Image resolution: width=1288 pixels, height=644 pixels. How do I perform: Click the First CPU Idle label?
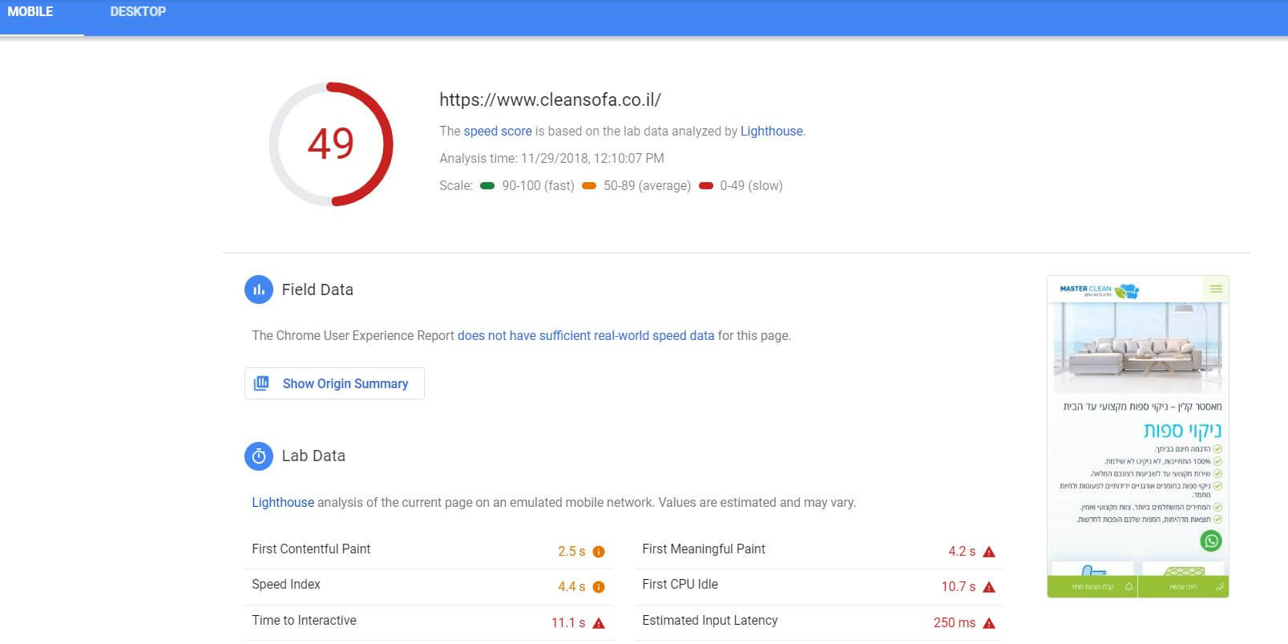pyautogui.click(x=680, y=585)
